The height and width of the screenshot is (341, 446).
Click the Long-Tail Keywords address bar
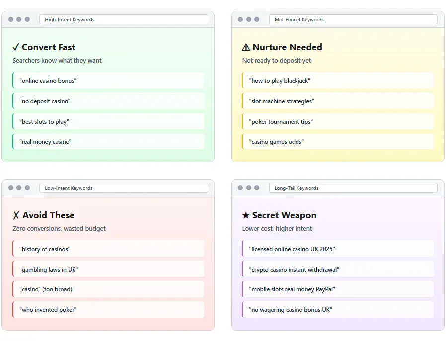(353, 188)
